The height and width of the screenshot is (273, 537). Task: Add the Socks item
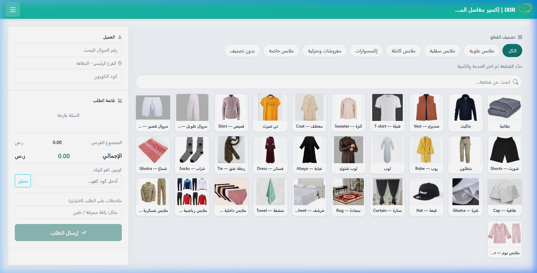tap(192, 154)
